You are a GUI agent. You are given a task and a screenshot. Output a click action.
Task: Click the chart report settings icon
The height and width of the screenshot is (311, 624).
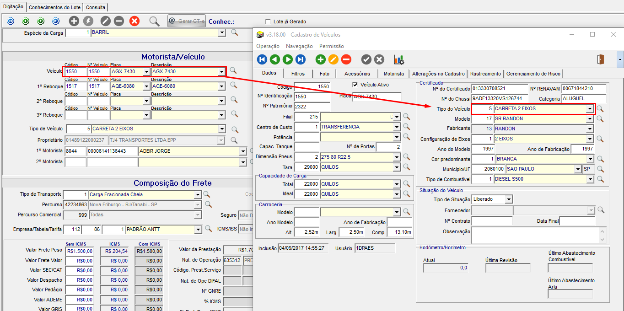399,59
